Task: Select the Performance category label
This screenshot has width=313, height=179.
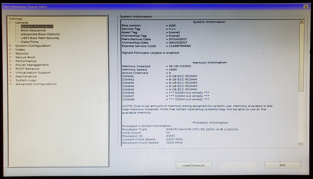Action: click(26, 61)
